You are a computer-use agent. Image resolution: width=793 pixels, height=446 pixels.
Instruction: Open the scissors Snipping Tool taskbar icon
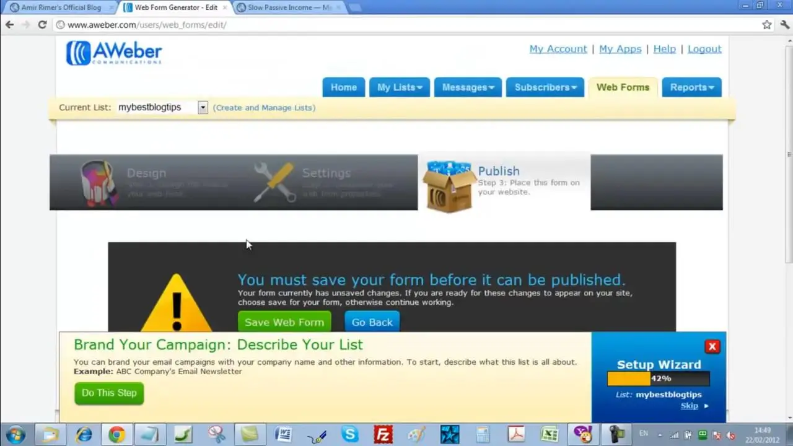click(217, 435)
